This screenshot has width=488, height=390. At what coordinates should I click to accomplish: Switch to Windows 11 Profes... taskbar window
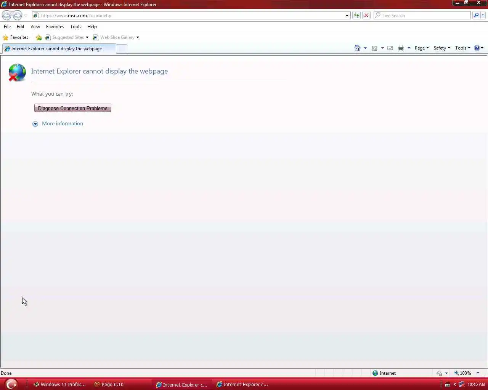(60, 385)
